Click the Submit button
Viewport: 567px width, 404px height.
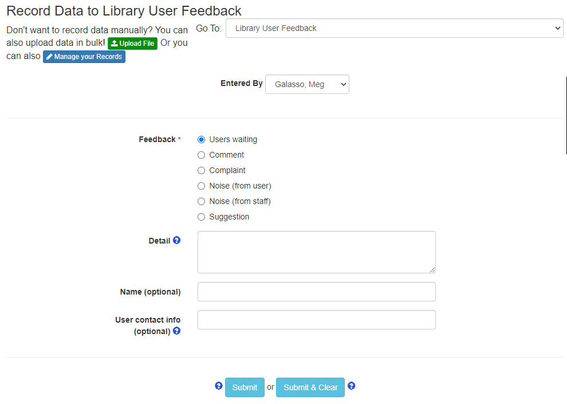click(245, 387)
